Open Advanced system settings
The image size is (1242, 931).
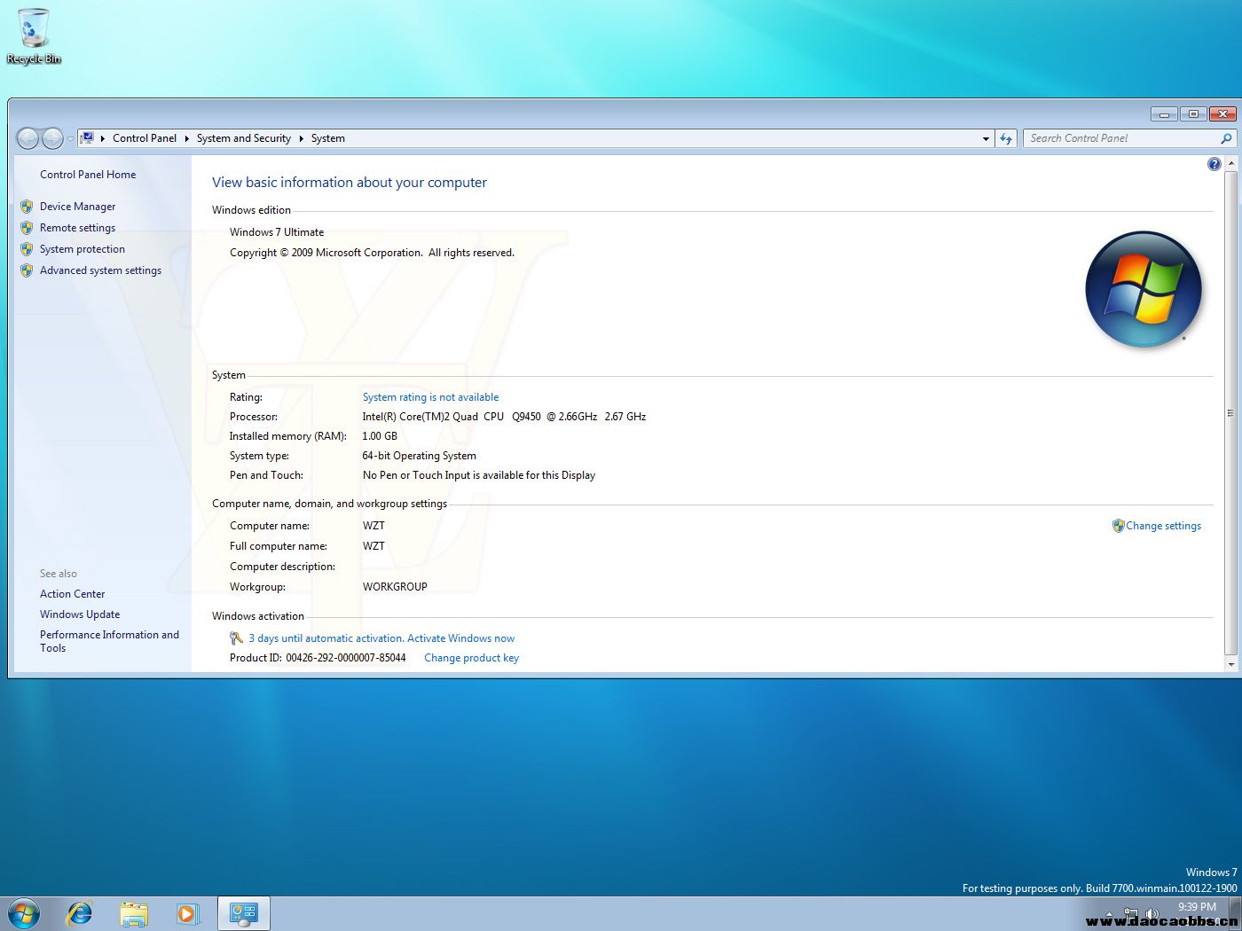point(100,270)
